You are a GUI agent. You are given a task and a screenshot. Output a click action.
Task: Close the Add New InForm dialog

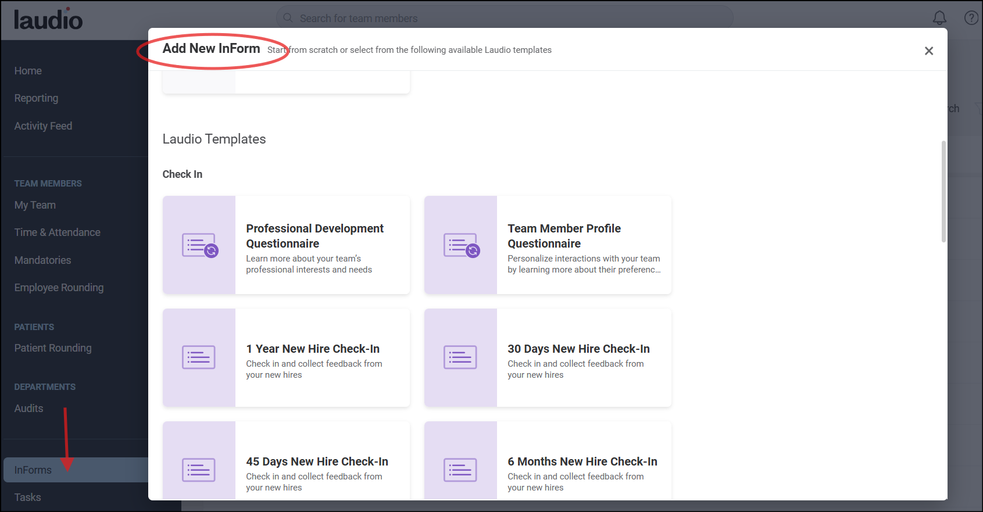click(x=929, y=51)
